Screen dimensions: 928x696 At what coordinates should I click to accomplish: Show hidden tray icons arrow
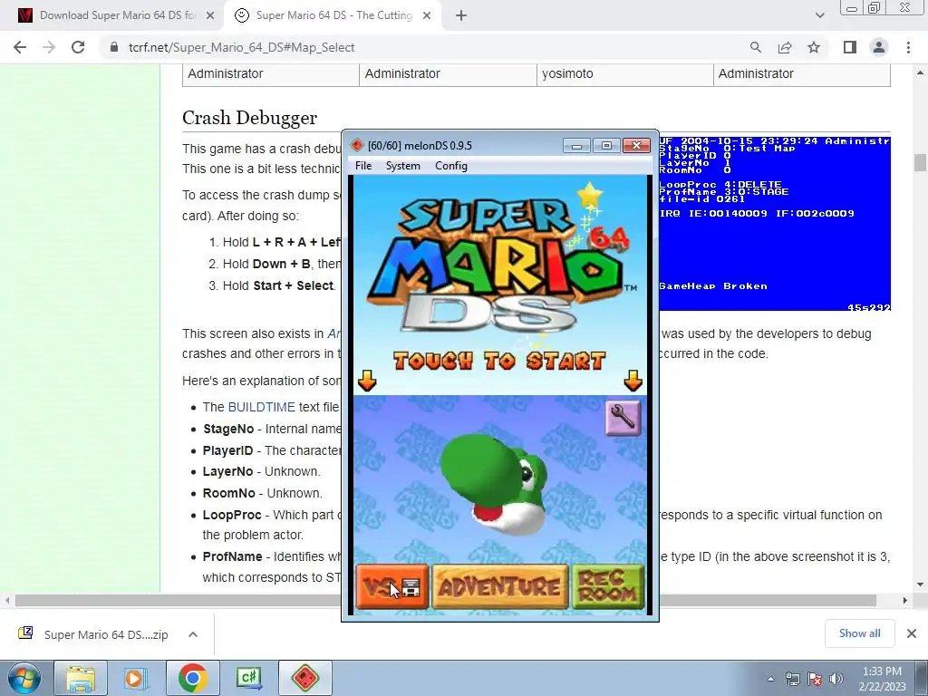(770, 679)
